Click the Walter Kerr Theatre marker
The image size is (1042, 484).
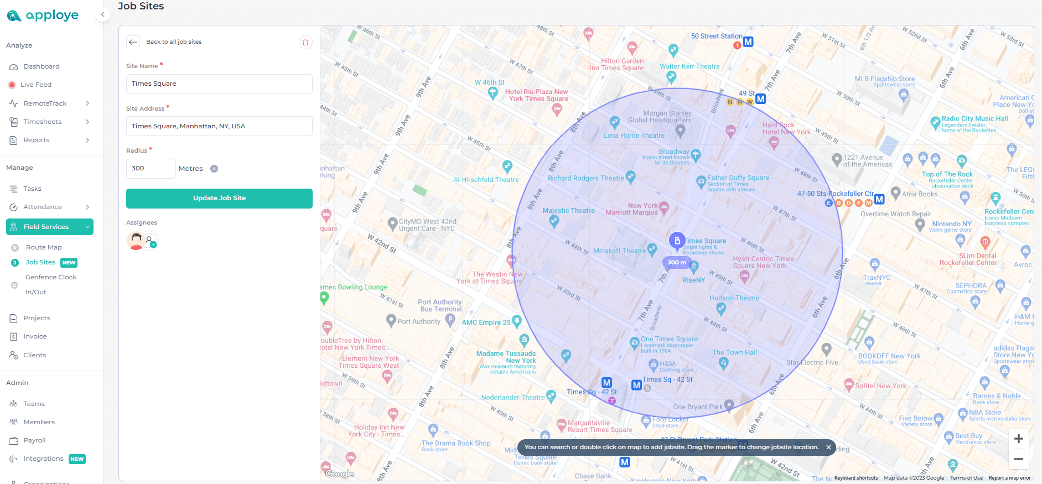(671, 77)
